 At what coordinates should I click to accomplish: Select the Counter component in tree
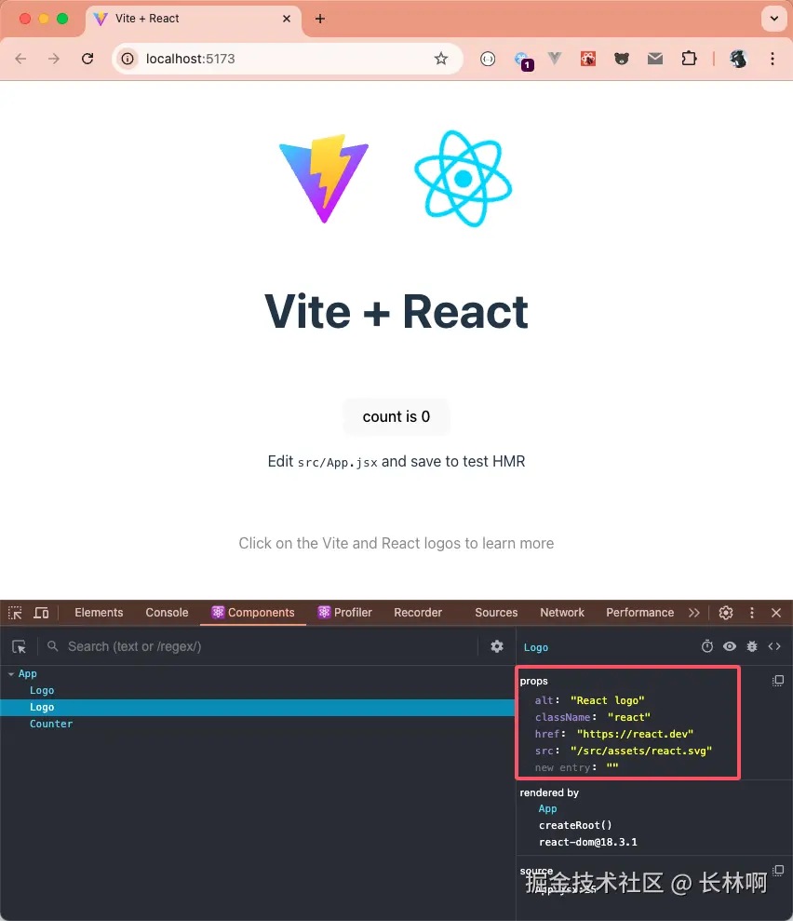51,724
